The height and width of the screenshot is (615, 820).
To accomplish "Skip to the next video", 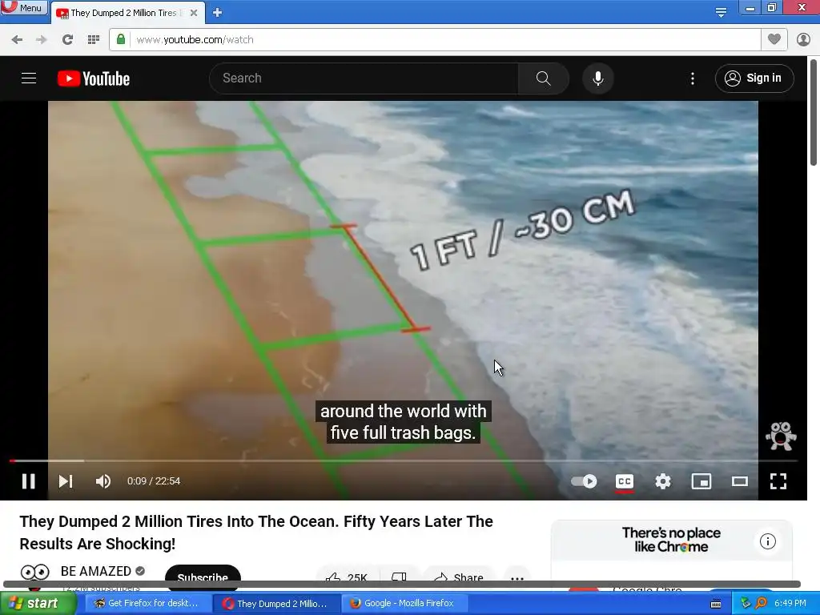I will click(66, 481).
